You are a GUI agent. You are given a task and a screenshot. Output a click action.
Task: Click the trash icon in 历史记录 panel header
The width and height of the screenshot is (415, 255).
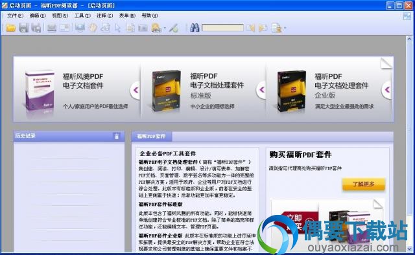point(117,136)
